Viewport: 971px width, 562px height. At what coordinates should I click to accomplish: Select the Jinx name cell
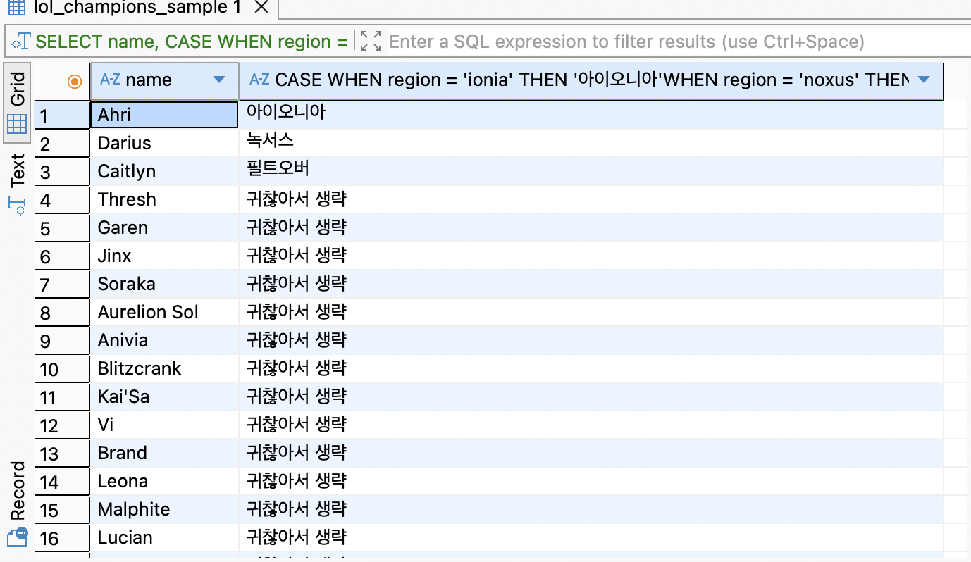164,256
